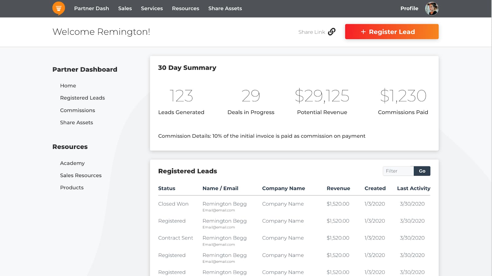492x276 pixels.
Task: Open Products in the sidebar
Action: tap(72, 188)
